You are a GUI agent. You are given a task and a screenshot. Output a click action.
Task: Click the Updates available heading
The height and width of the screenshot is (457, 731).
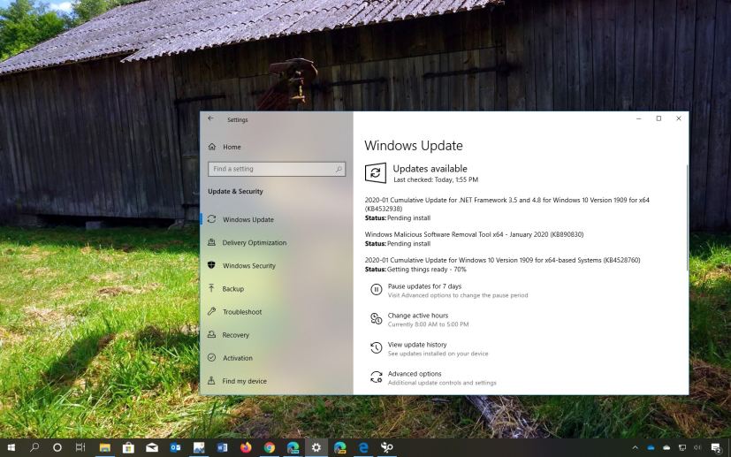(430, 168)
